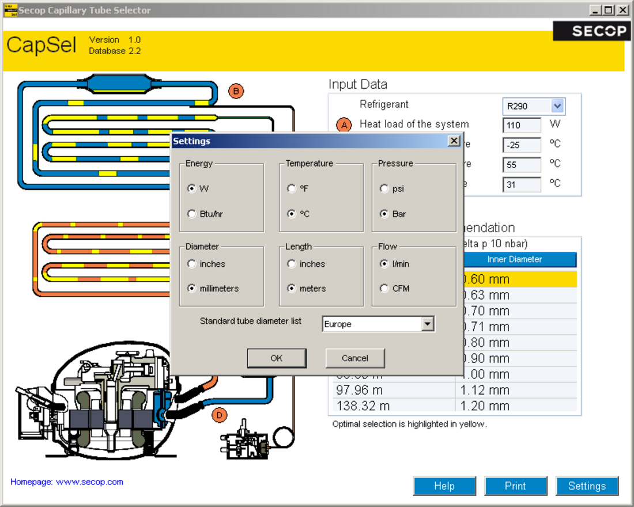The height and width of the screenshot is (507, 634).
Task: Choose °C temperature unit
Action: tap(292, 214)
